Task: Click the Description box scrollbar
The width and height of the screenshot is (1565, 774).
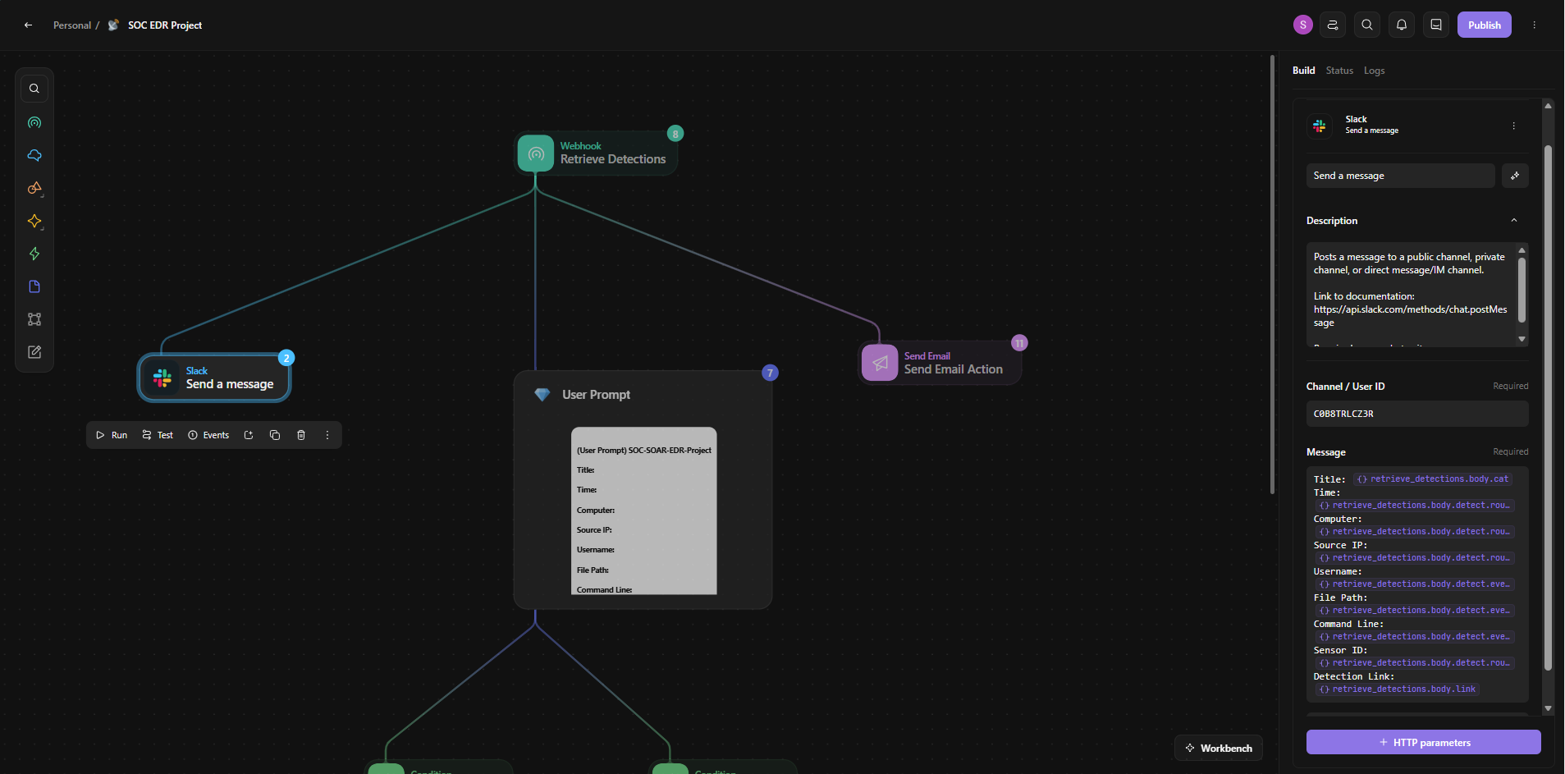Action: pos(1522,291)
